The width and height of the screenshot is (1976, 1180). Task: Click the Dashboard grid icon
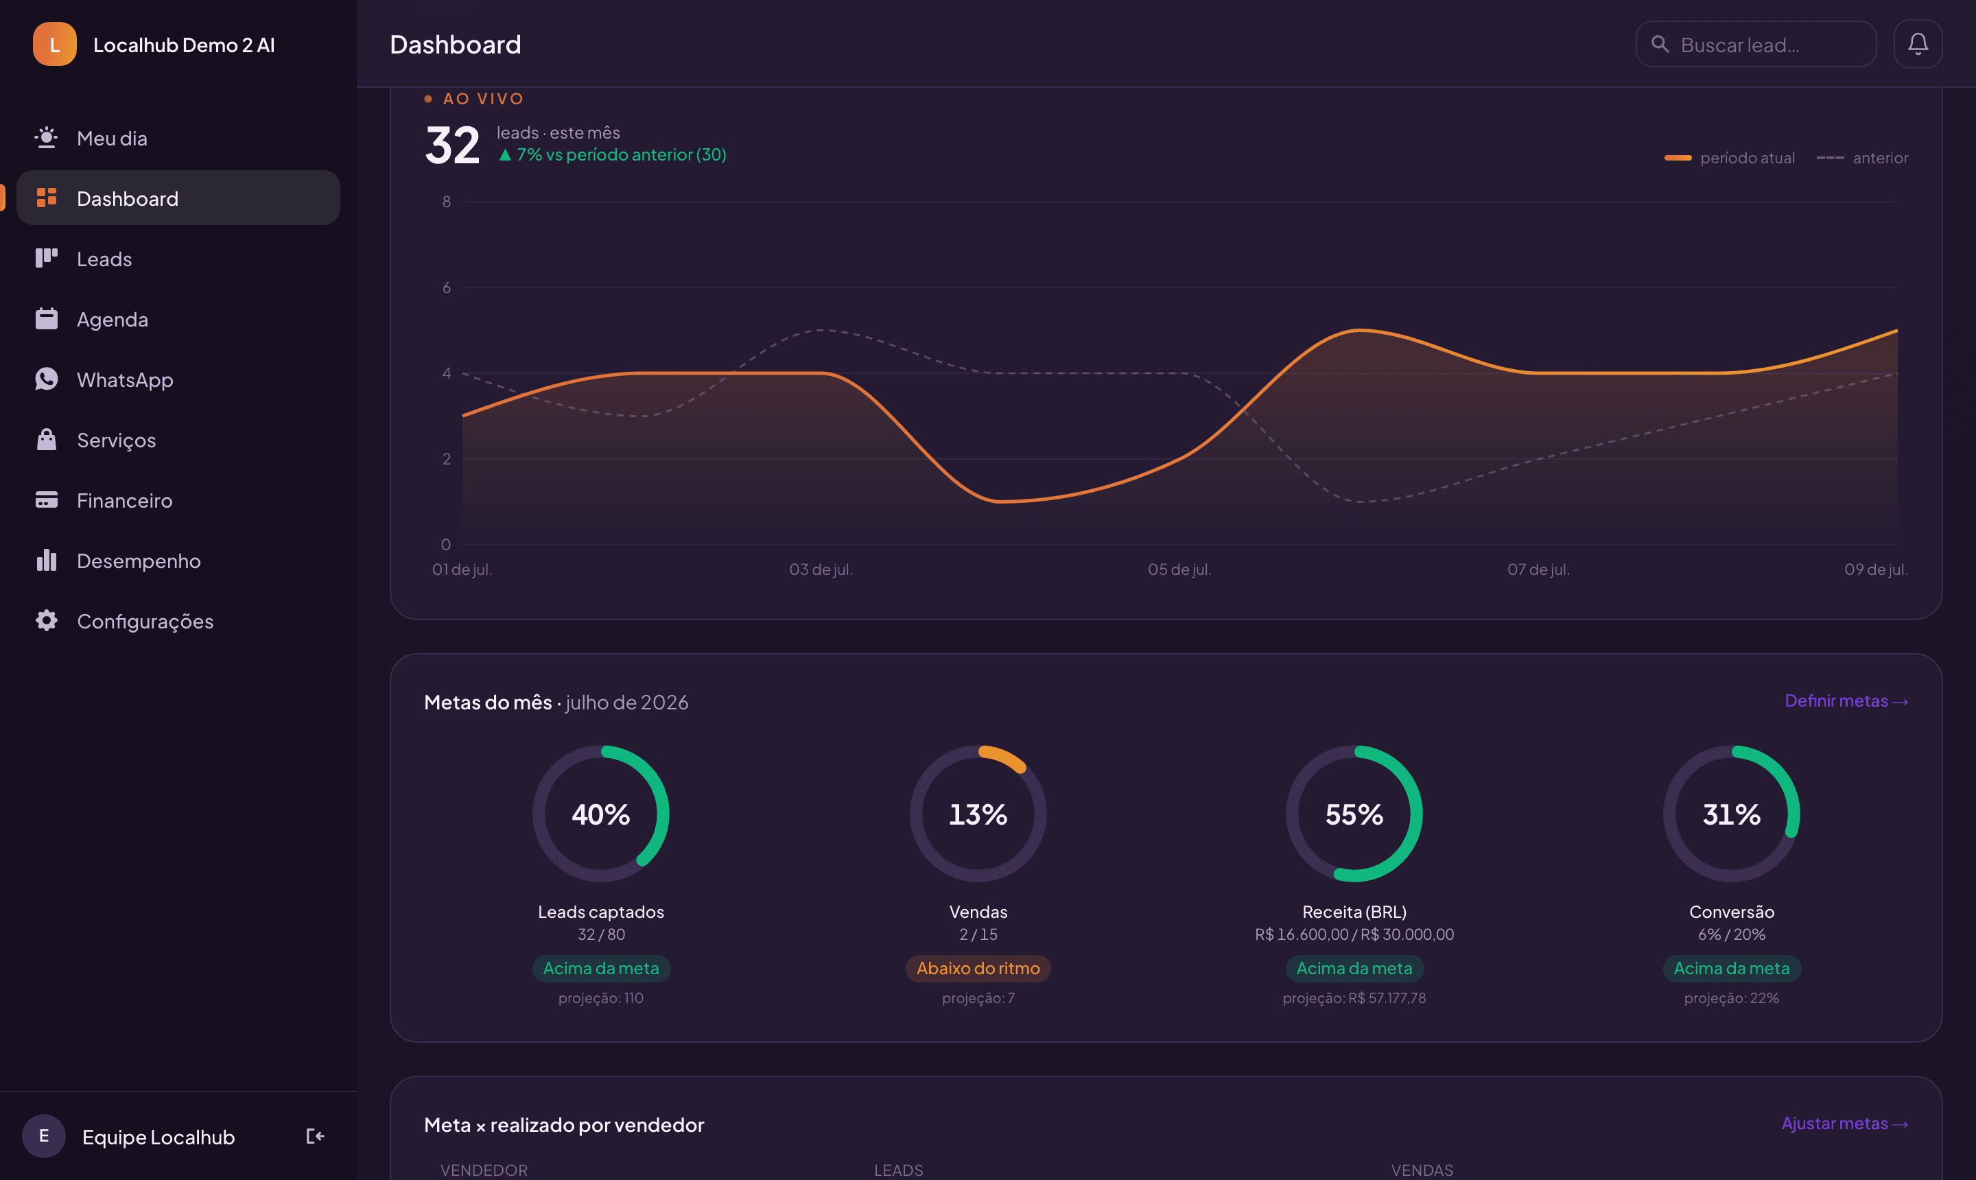(x=47, y=197)
